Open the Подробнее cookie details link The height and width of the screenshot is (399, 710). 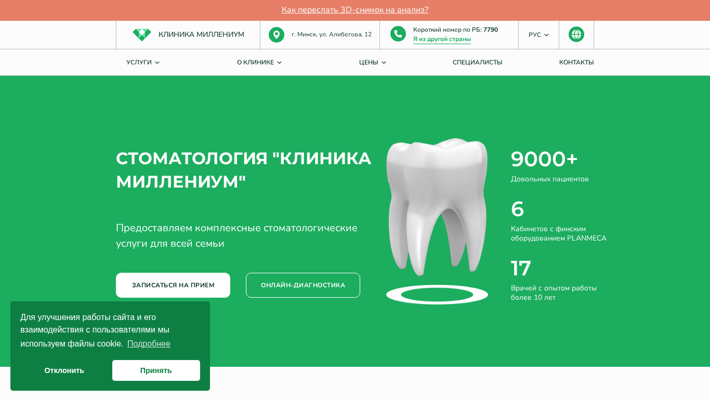pos(149,343)
